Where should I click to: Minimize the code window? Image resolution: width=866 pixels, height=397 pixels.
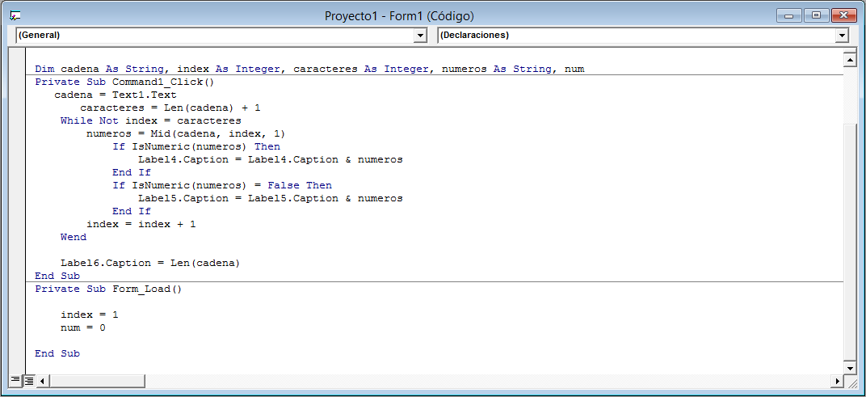point(788,15)
